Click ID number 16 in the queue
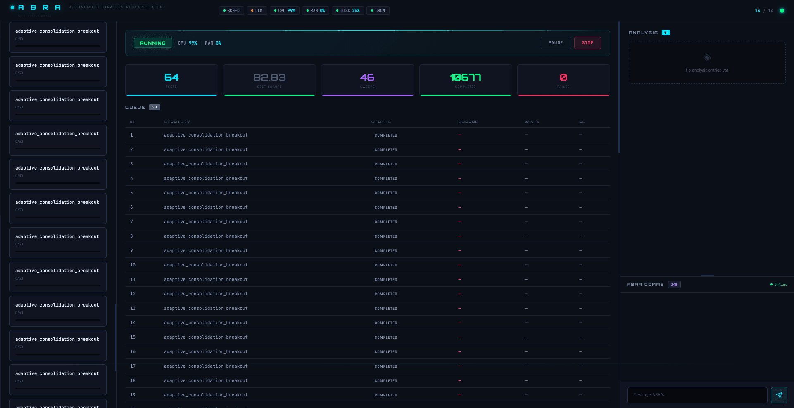The image size is (794, 408). 133,351
